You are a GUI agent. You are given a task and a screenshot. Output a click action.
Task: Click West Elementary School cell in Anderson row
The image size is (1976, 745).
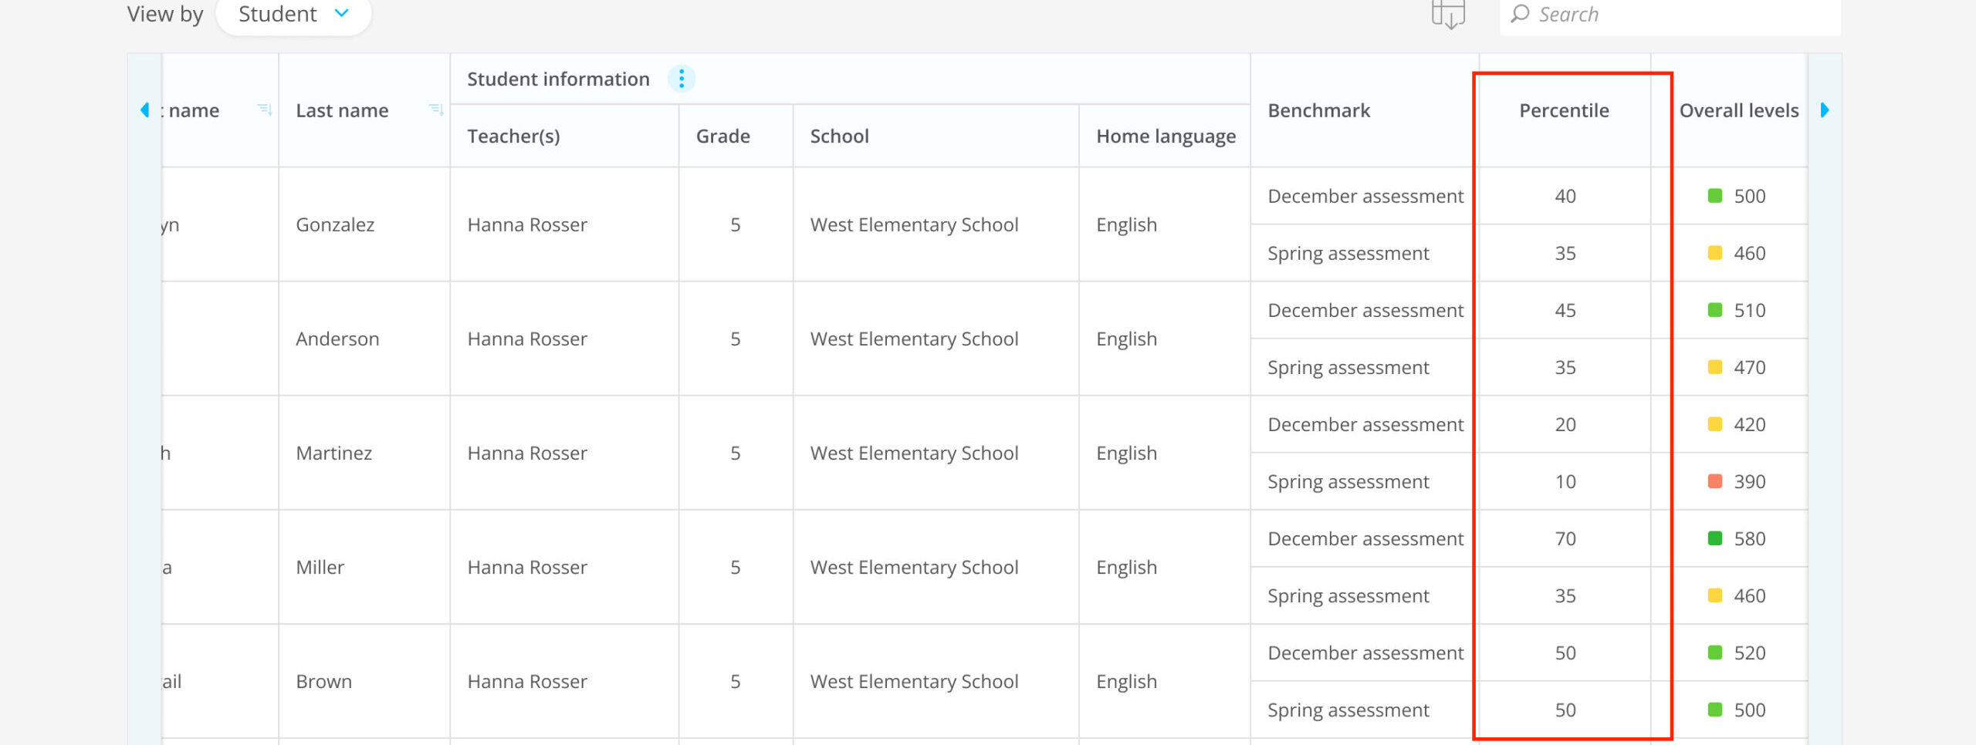point(936,339)
